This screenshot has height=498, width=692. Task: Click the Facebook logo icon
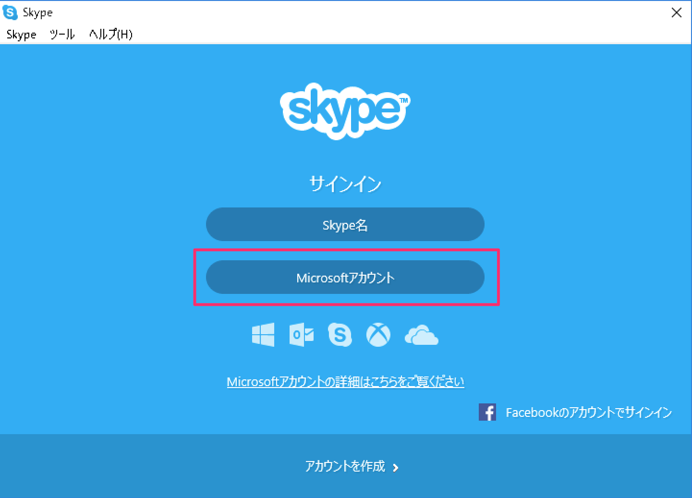point(487,412)
